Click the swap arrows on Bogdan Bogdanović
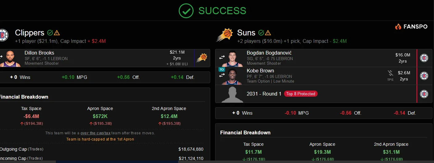 222,58
